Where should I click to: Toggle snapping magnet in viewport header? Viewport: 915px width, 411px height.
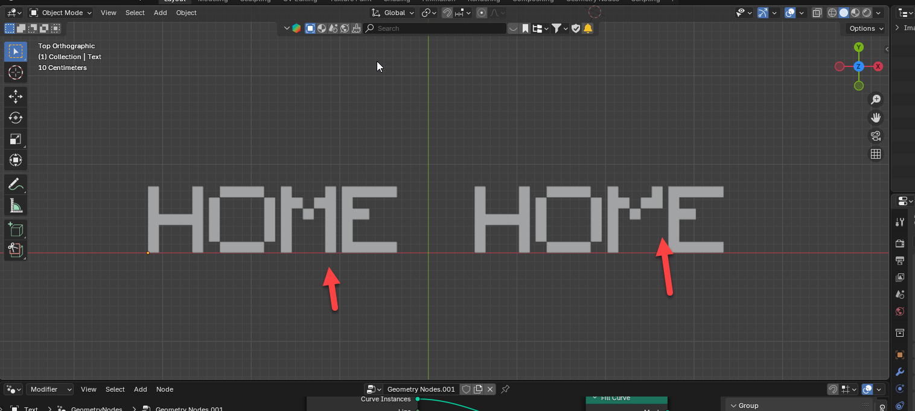pos(447,13)
